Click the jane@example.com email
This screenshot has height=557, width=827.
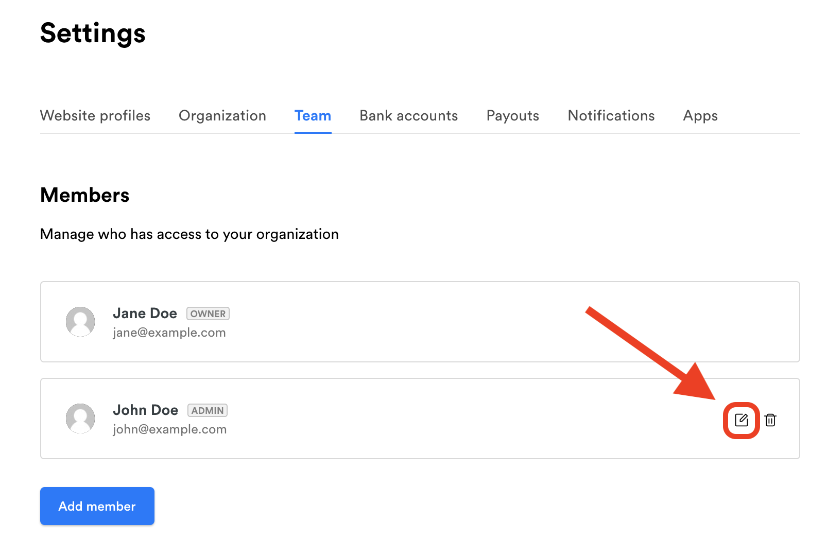169,333
